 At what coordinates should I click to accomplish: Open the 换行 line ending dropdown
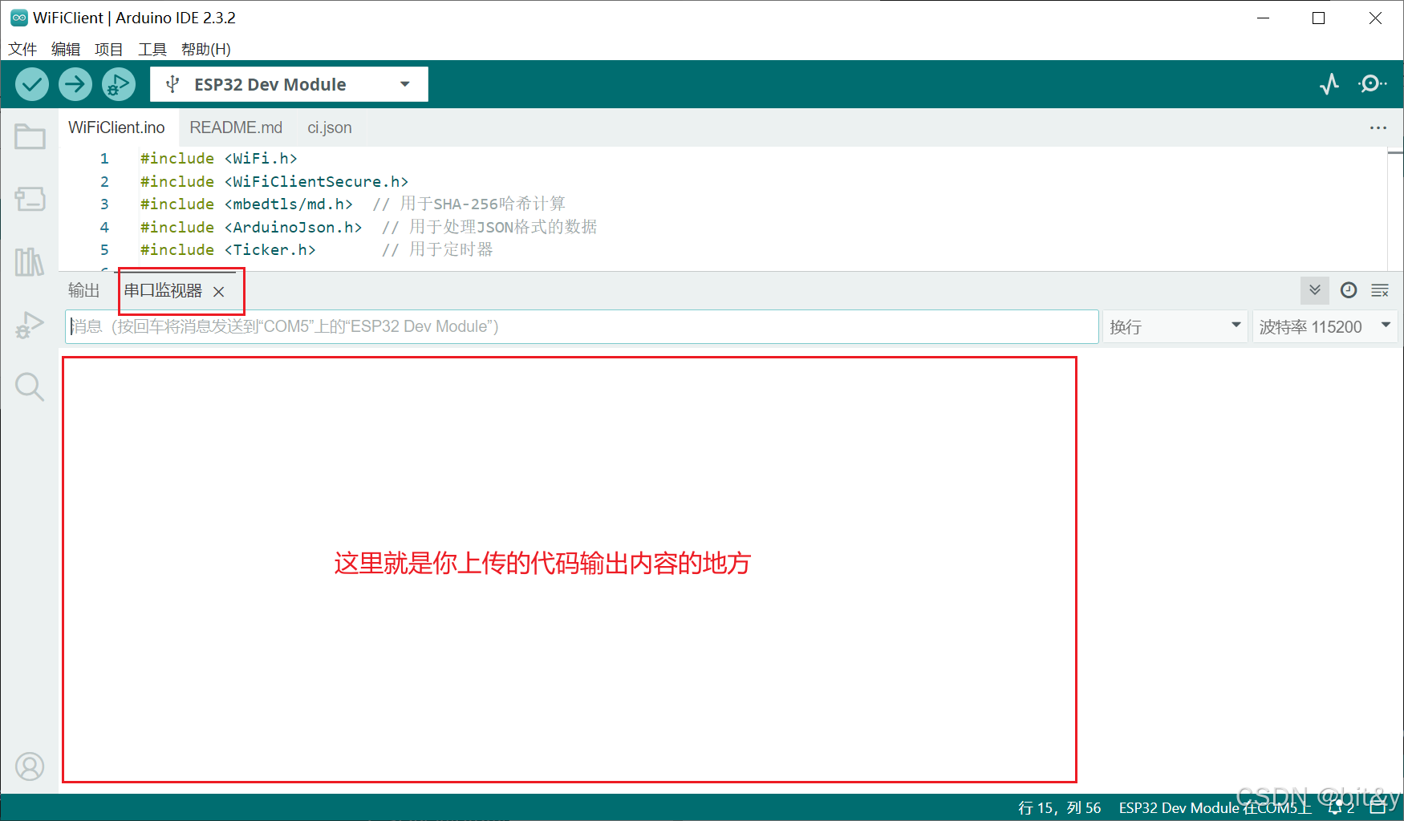(x=1175, y=326)
